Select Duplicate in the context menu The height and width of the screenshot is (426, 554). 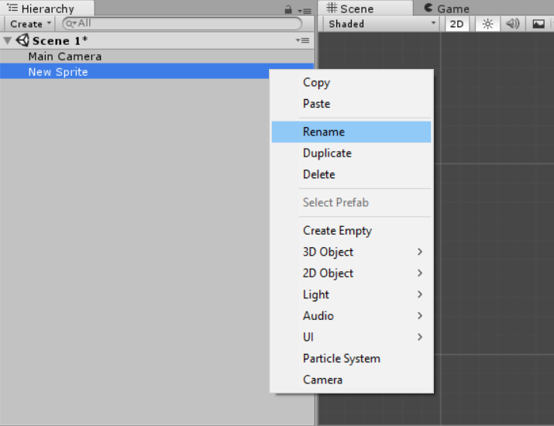click(351, 153)
